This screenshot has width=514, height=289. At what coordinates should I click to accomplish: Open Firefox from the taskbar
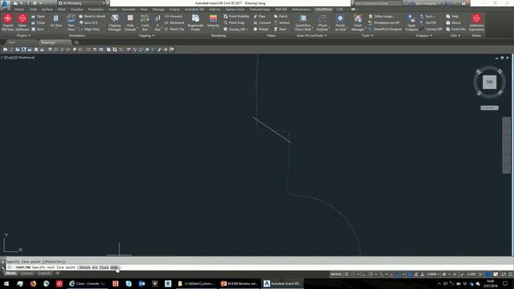(x=33, y=283)
